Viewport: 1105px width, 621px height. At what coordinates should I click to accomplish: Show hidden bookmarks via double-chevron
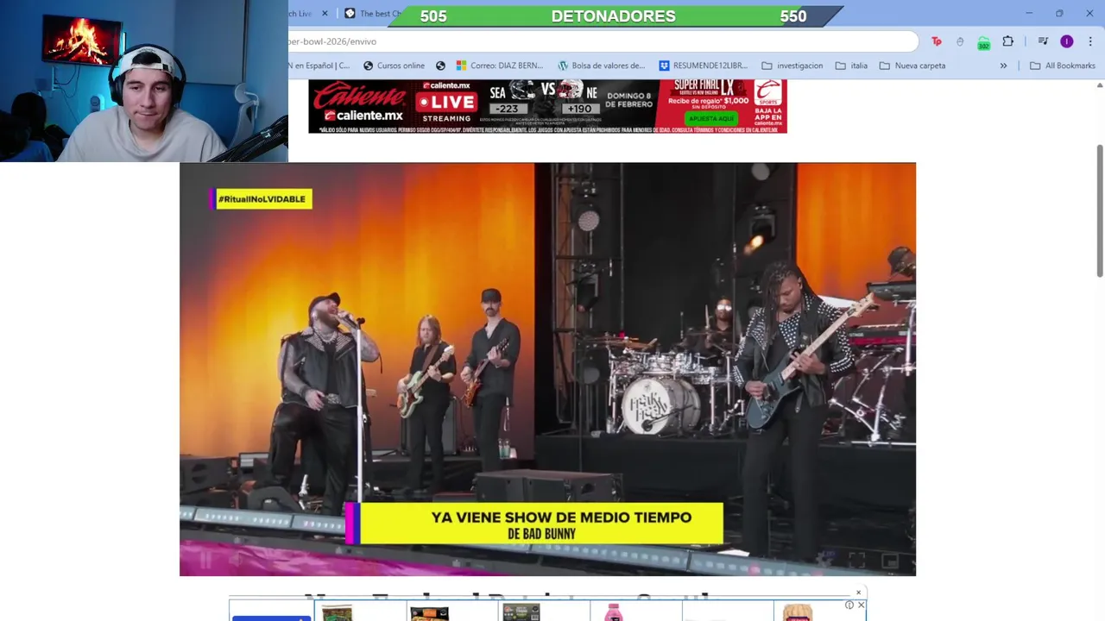pyautogui.click(x=1003, y=66)
